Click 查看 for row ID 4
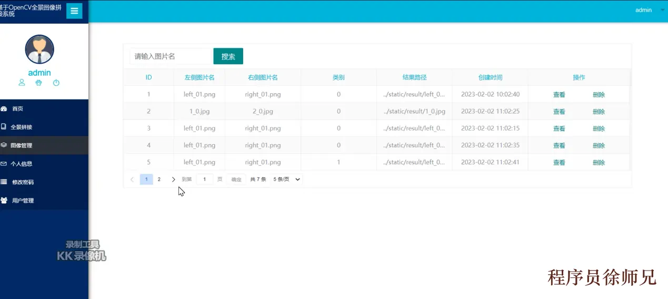The image size is (668, 299). tap(559, 145)
